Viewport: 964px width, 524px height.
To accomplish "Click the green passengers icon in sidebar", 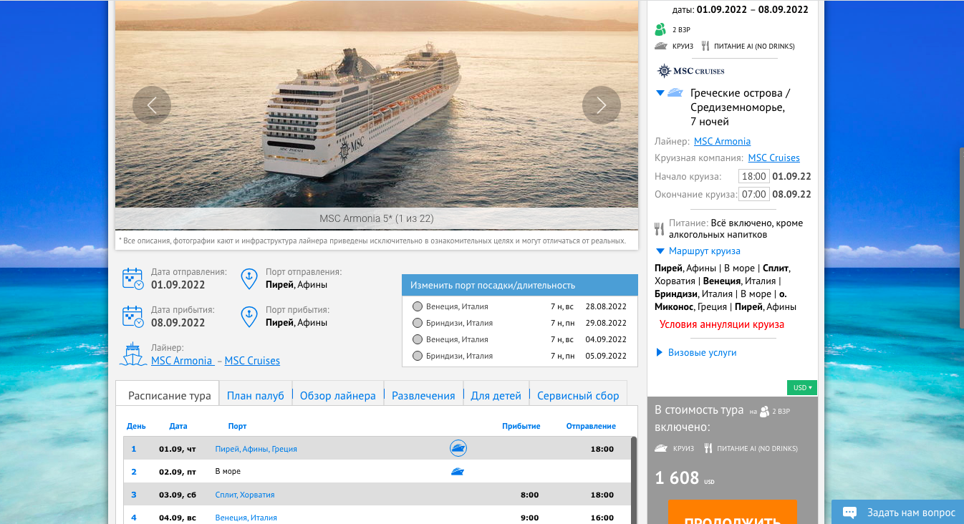I will point(660,29).
